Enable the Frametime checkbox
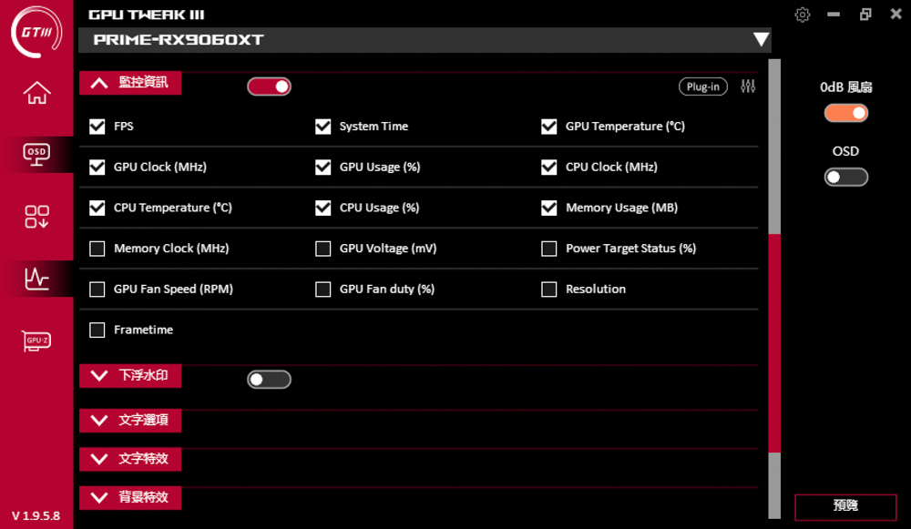This screenshot has height=529, width=911. coord(97,330)
